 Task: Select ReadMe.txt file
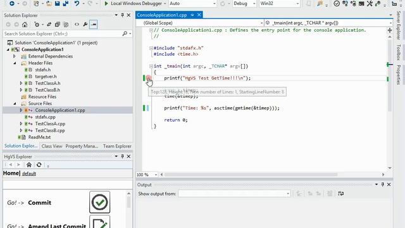pyautogui.click(x=39, y=137)
